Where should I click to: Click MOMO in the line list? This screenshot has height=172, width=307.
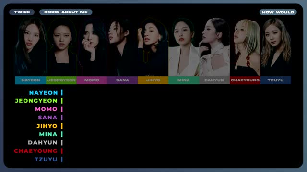(x=46, y=109)
